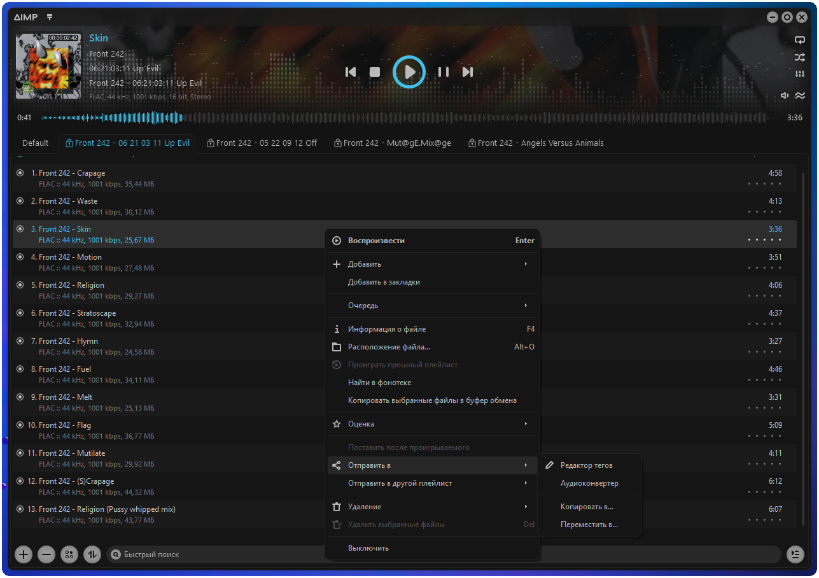This screenshot has width=819, height=578.
Task: Toggle shuffle playback mode
Action: pos(800,57)
